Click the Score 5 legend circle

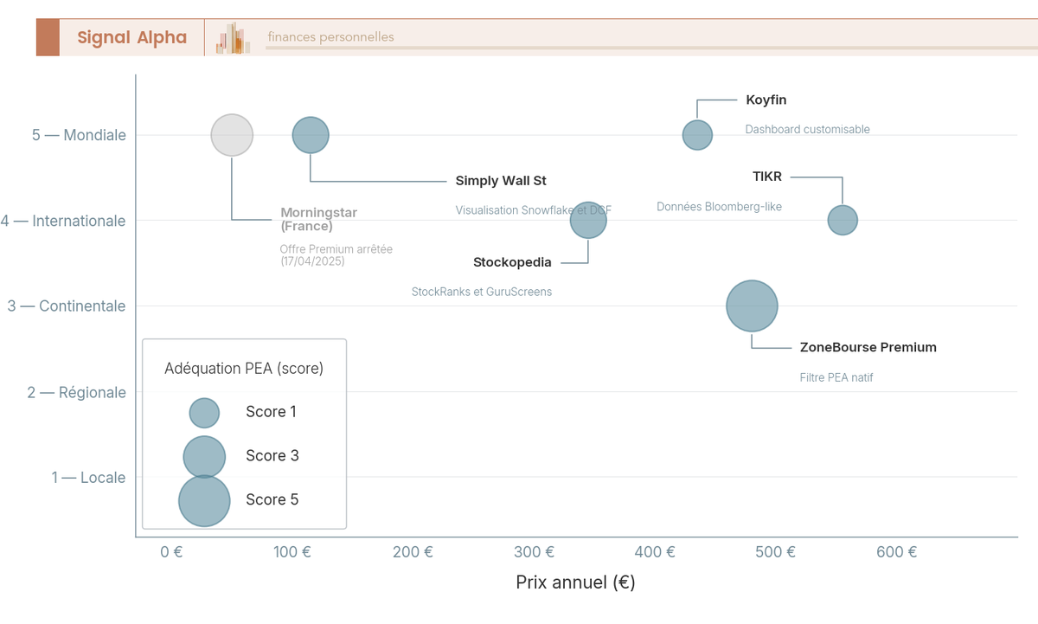click(x=204, y=501)
